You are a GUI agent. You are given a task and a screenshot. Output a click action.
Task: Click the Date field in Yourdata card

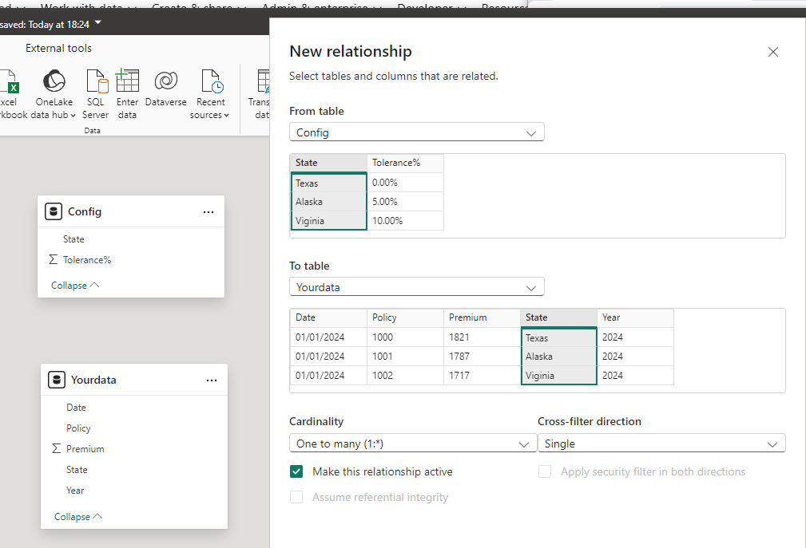coord(76,408)
